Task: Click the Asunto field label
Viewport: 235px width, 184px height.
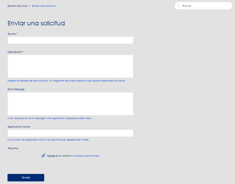Action: pos(12,34)
